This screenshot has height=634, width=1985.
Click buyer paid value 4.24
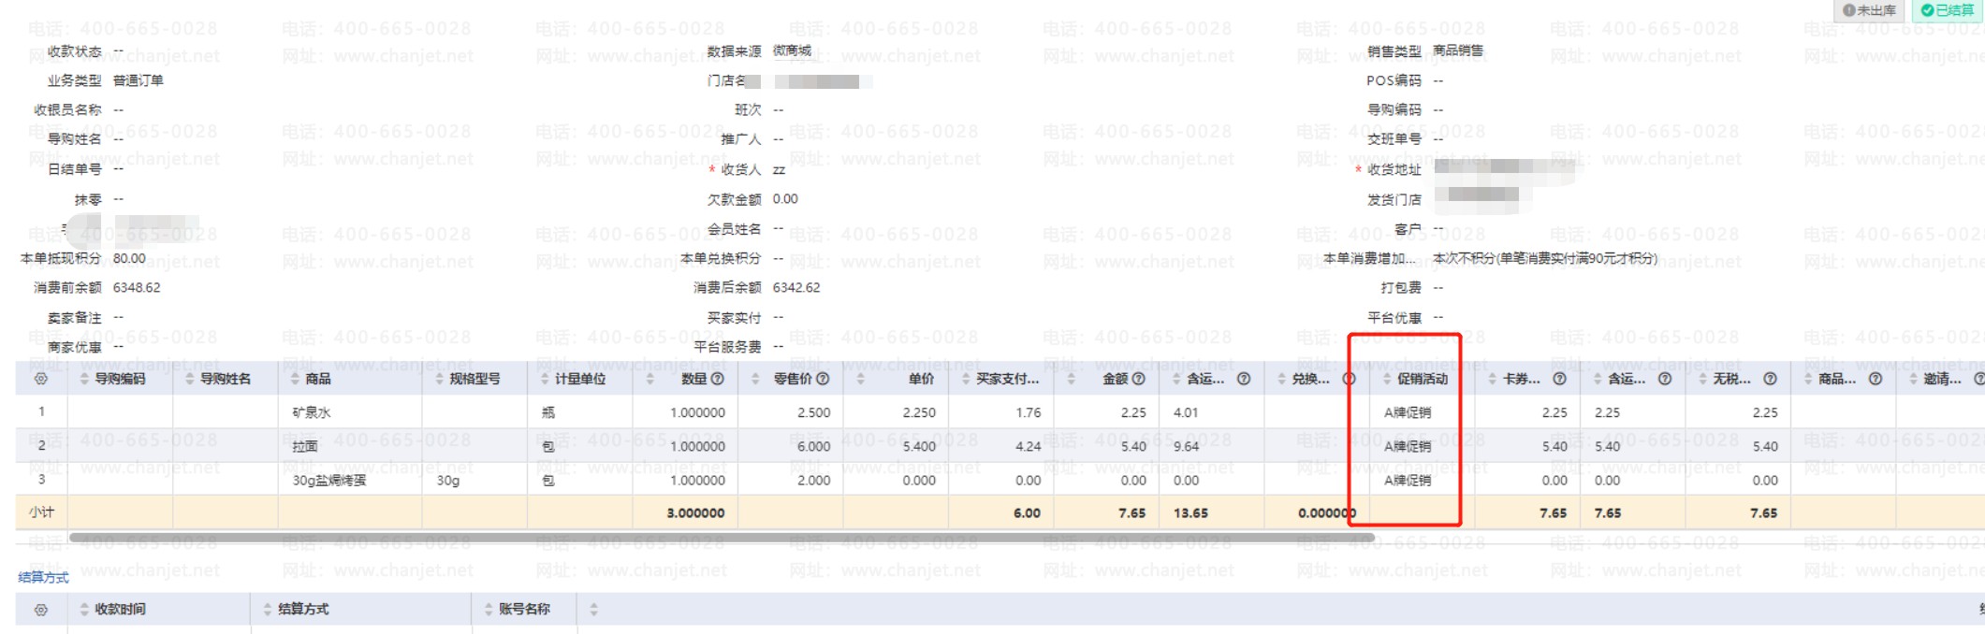[1029, 446]
